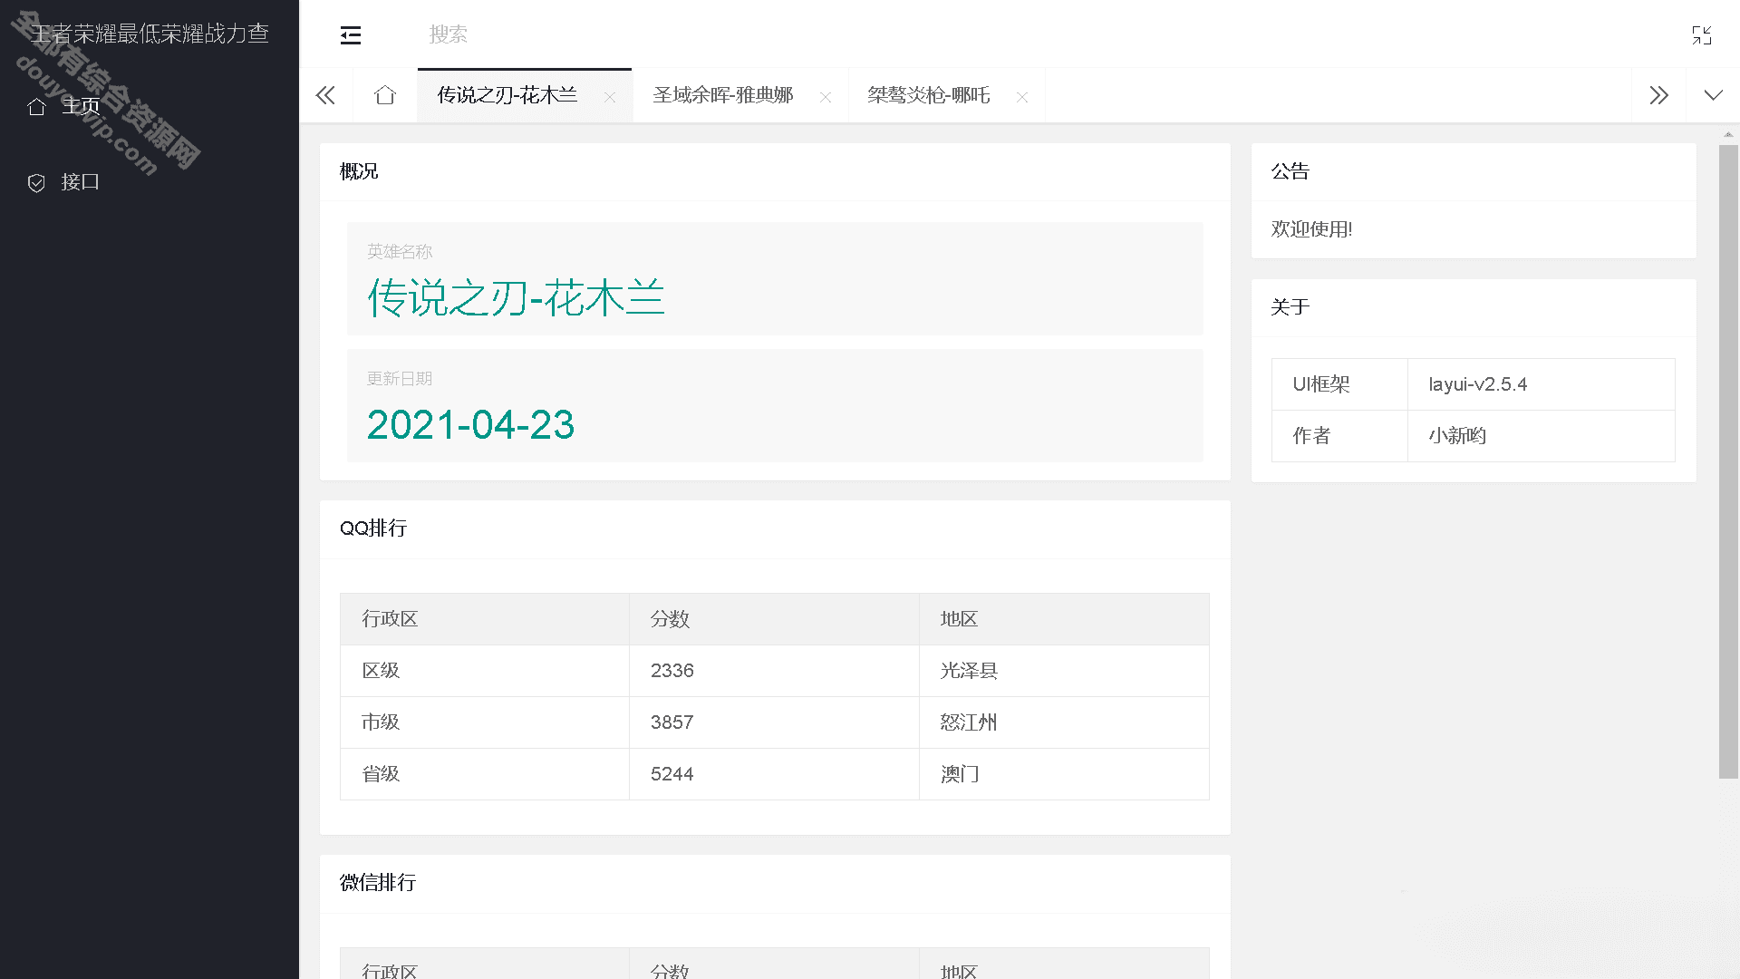Viewport: 1740px width, 979px height.
Task: Click the shield icon beside 接口
Action: tap(36, 183)
